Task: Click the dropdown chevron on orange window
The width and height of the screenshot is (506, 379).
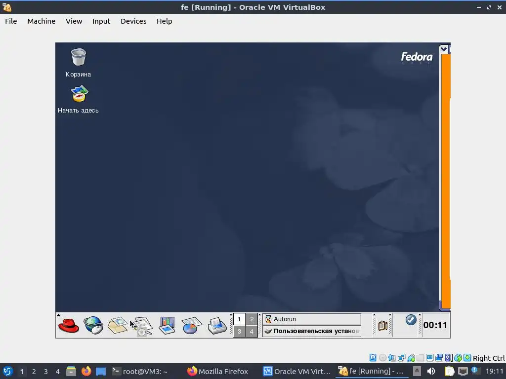Action: point(443,49)
